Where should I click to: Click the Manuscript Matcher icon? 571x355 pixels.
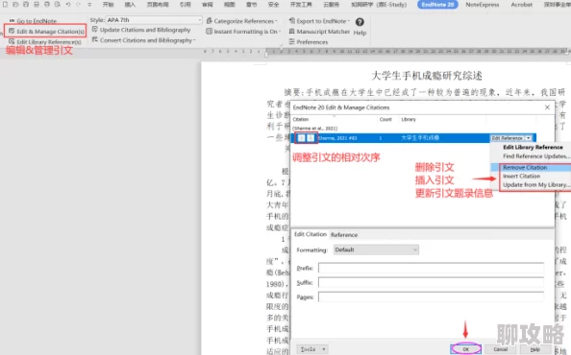(291, 32)
